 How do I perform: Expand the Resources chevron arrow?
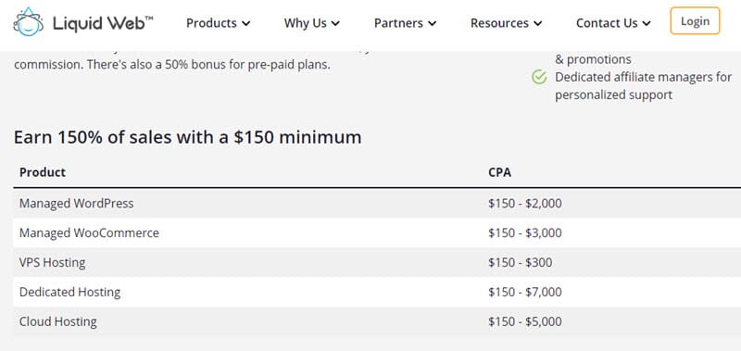(x=537, y=24)
